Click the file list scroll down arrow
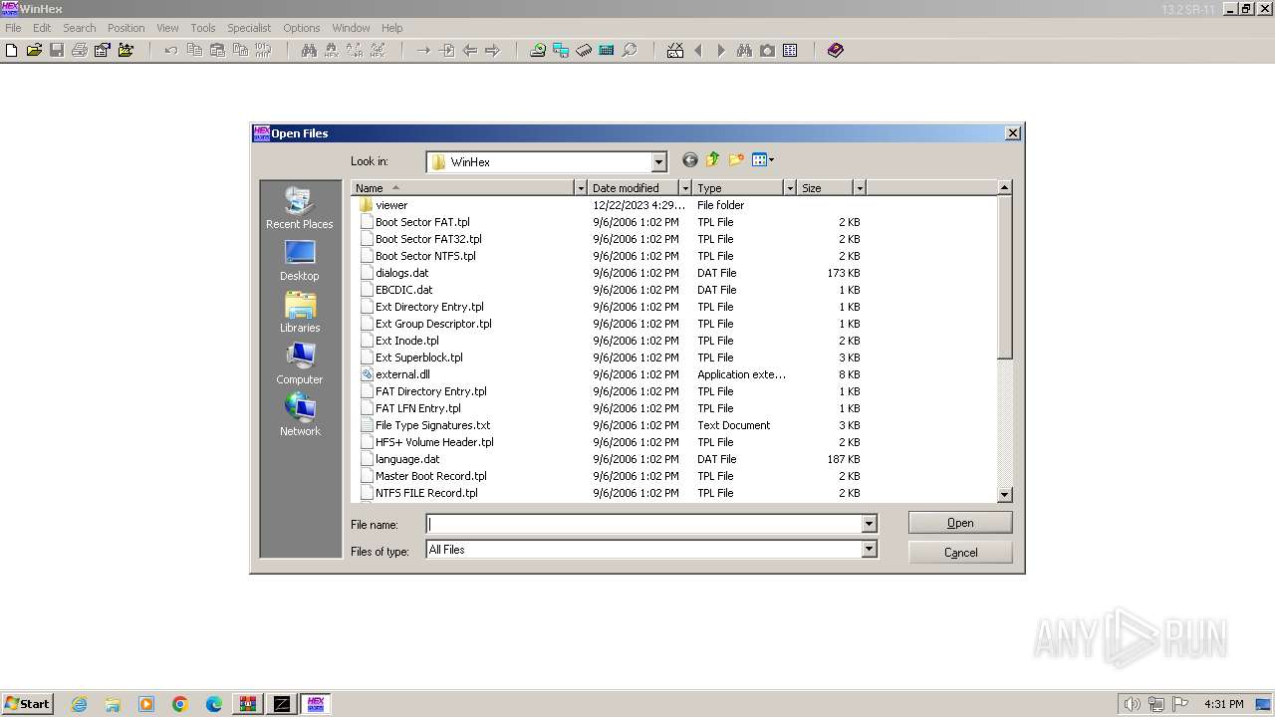 tap(1004, 494)
